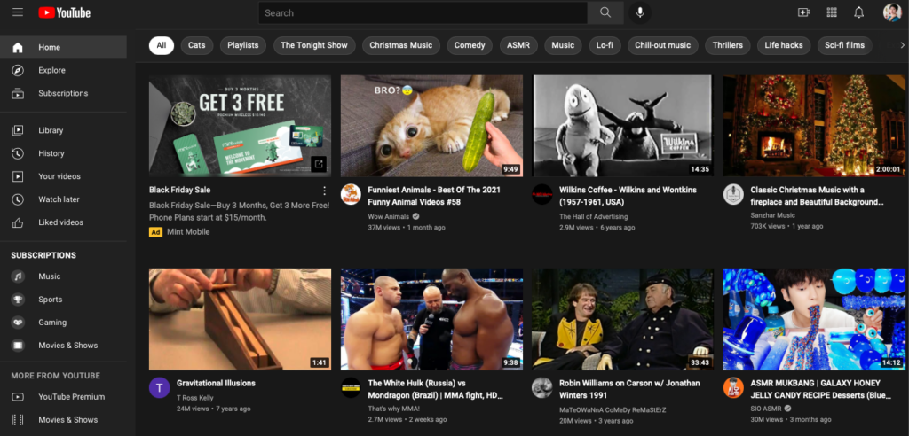Open Movies & Shows under Subscriptions
This screenshot has height=436, width=909.
63,345
